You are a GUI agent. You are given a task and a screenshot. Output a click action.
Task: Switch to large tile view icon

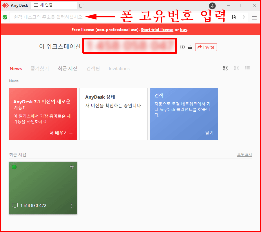225,68
